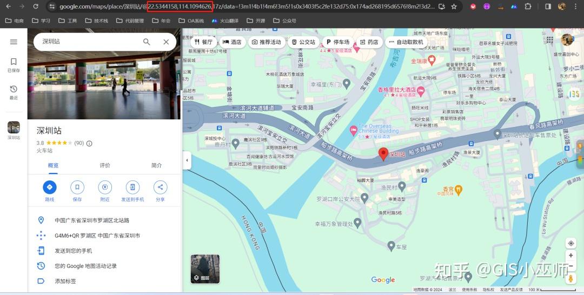Click The Overseas Chinese Building marker

[354, 131]
